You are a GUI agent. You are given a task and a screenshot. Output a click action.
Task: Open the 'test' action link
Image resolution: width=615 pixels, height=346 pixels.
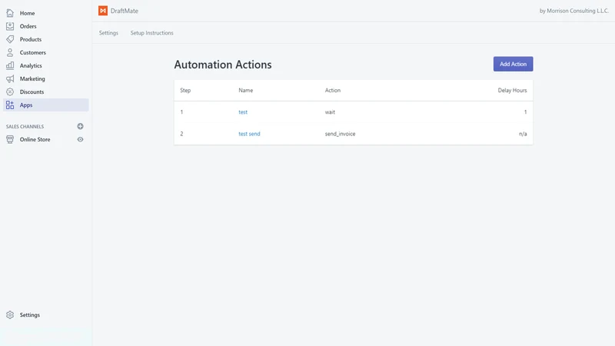coord(243,112)
